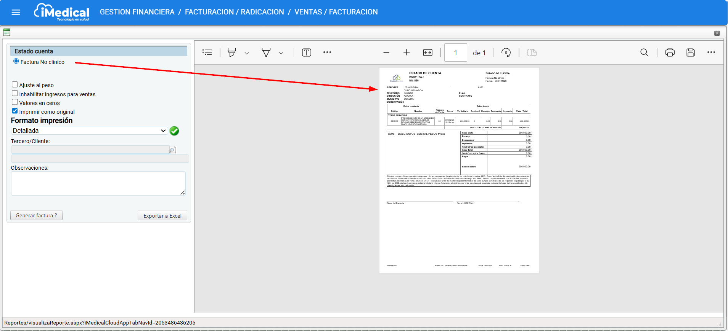Image resolution: width=728 pixels, height=331 pixels.
Task: Expand the highlight tool options arrow
Action: [x=247, y=53]
